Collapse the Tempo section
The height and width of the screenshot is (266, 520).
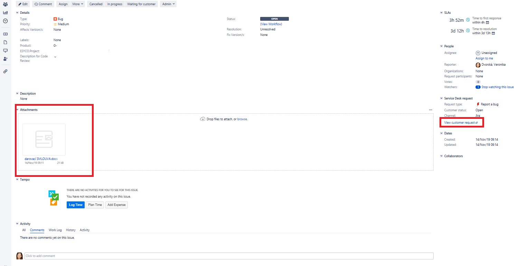[17, 180]
